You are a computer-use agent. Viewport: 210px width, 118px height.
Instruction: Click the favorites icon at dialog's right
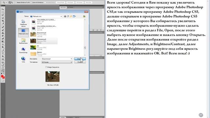coord(84,16)
